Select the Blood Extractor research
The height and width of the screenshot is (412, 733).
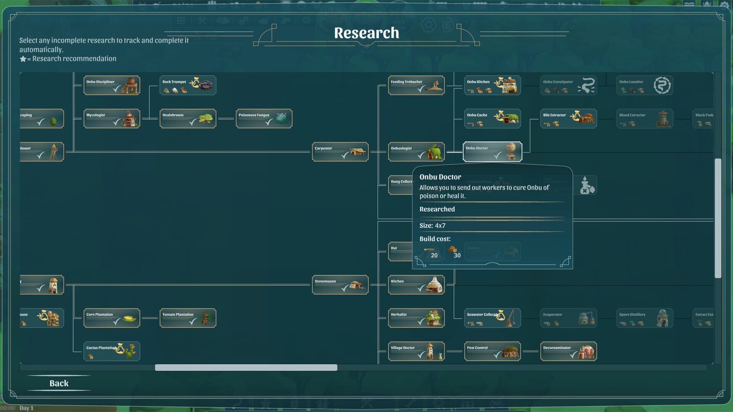coord(644,118)
